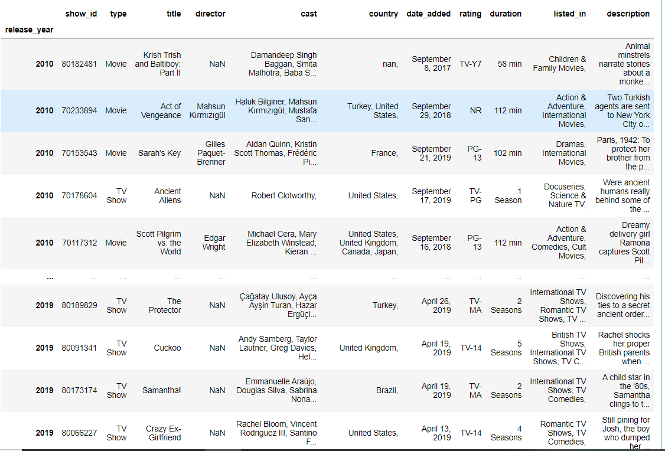Click the 'TV-Y7' rating cell

point(470,64)
